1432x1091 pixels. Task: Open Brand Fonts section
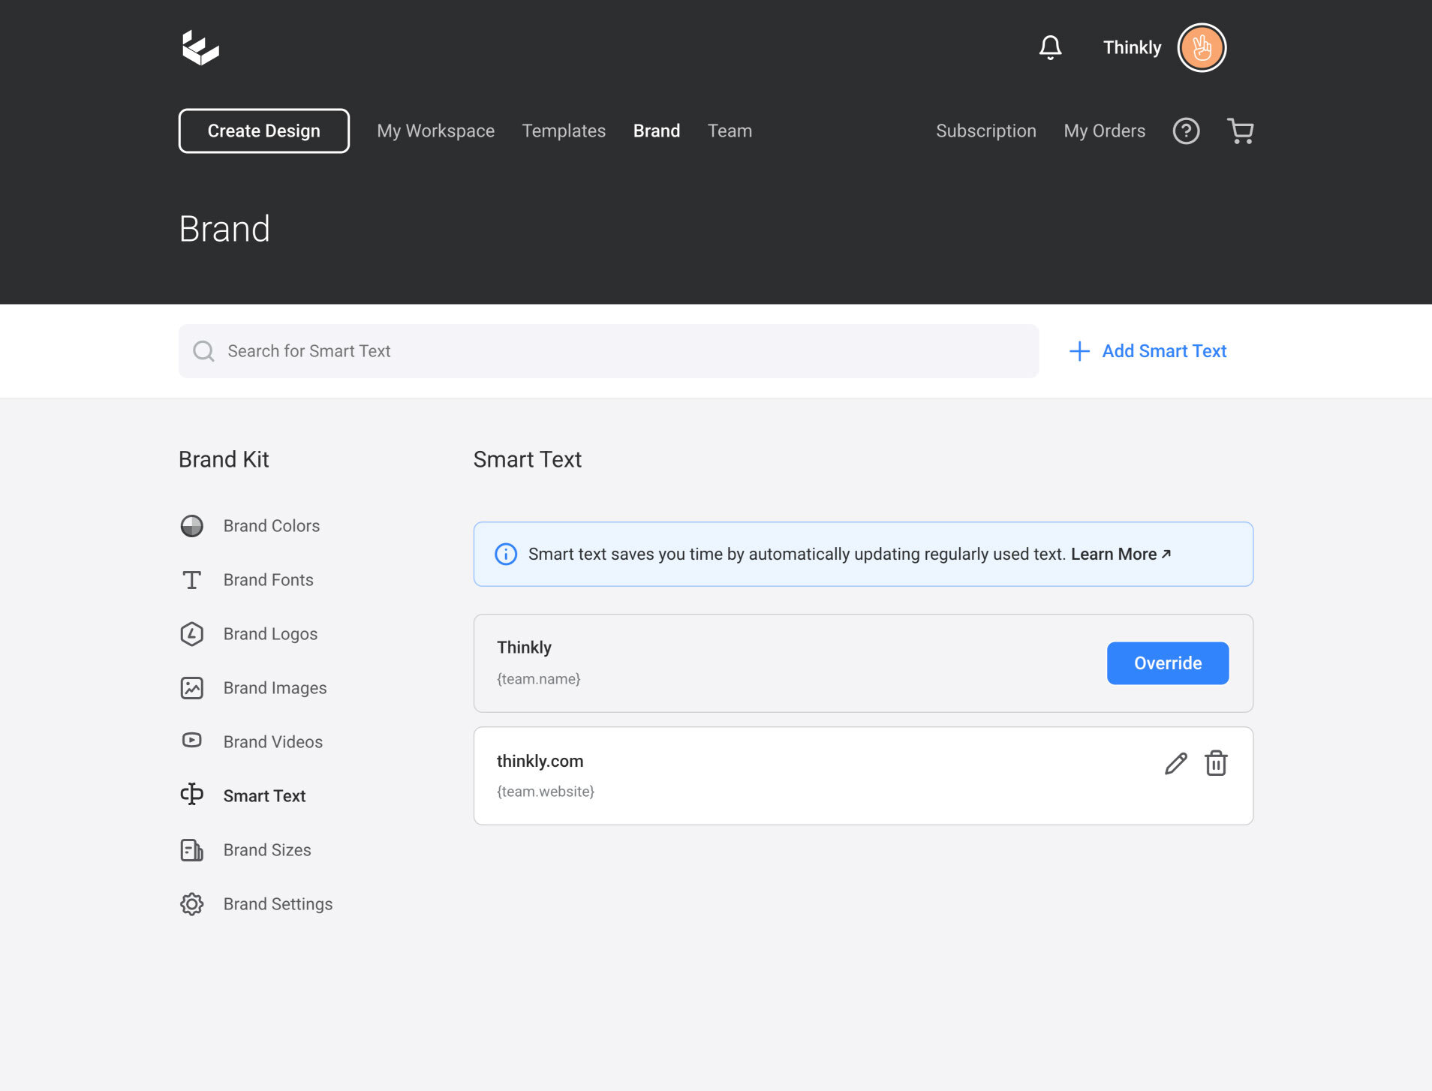(x=269, y=580)
